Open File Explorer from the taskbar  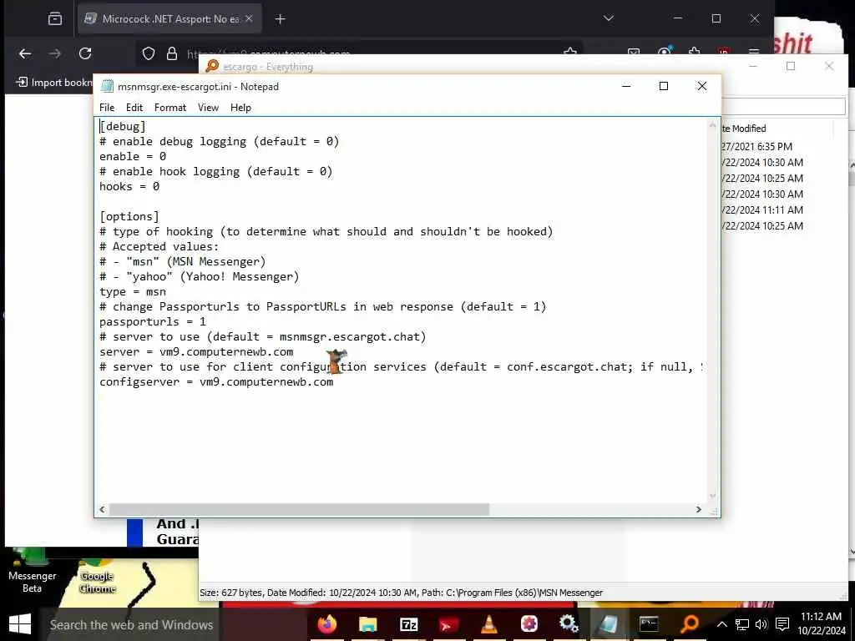(368, 624)
